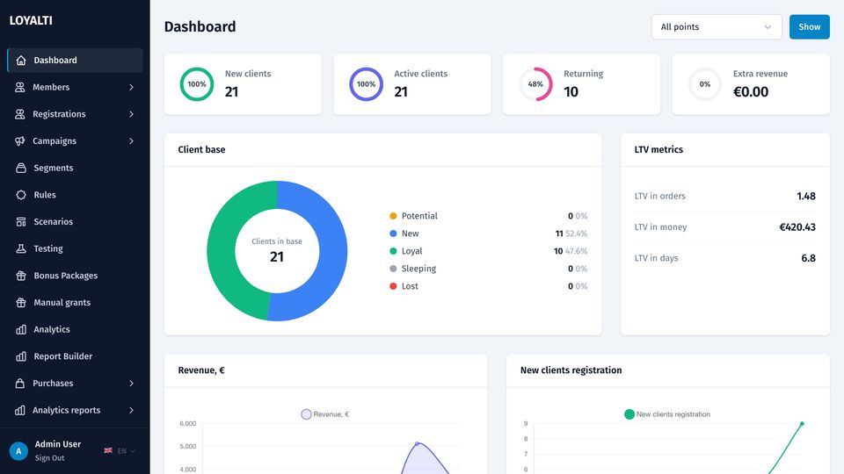Screen dimensions: 844x474
Task: Click the Client base panel heading
Action: (x=202, y=149)
